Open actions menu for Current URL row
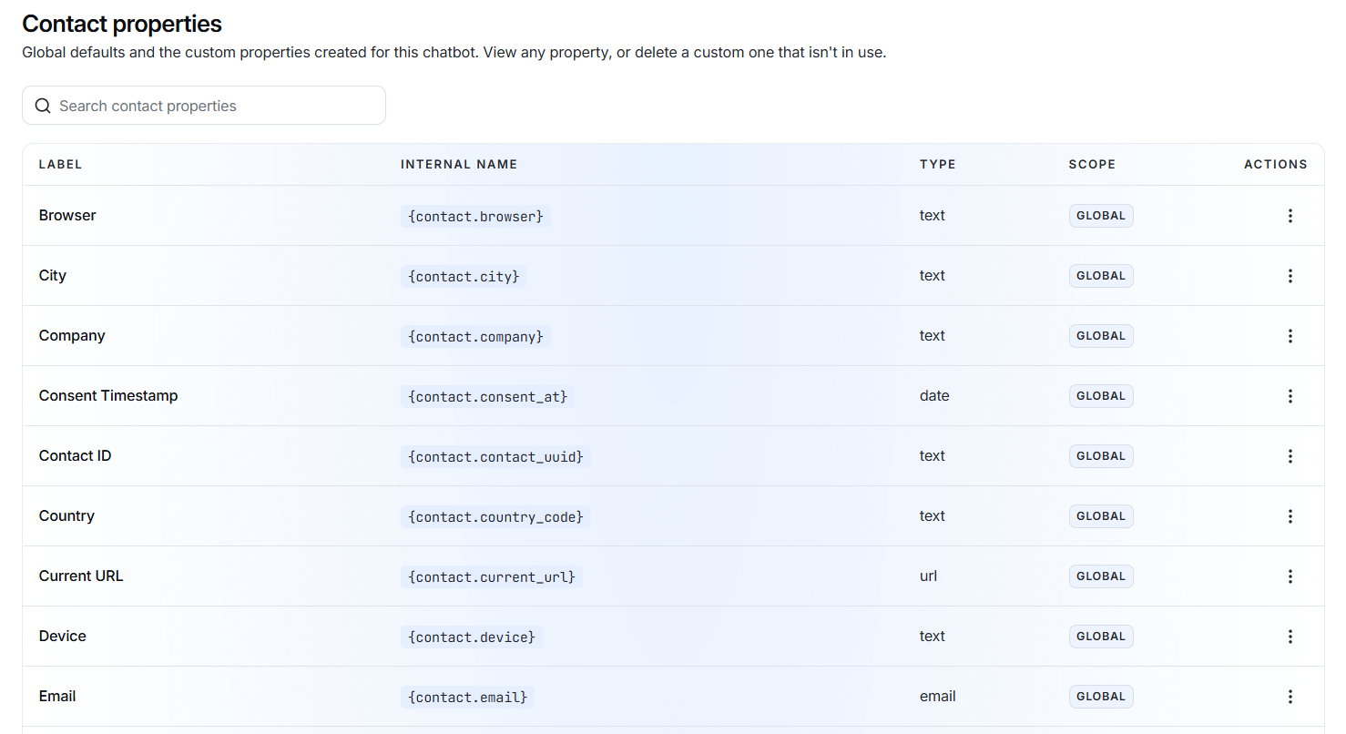 1290,576
